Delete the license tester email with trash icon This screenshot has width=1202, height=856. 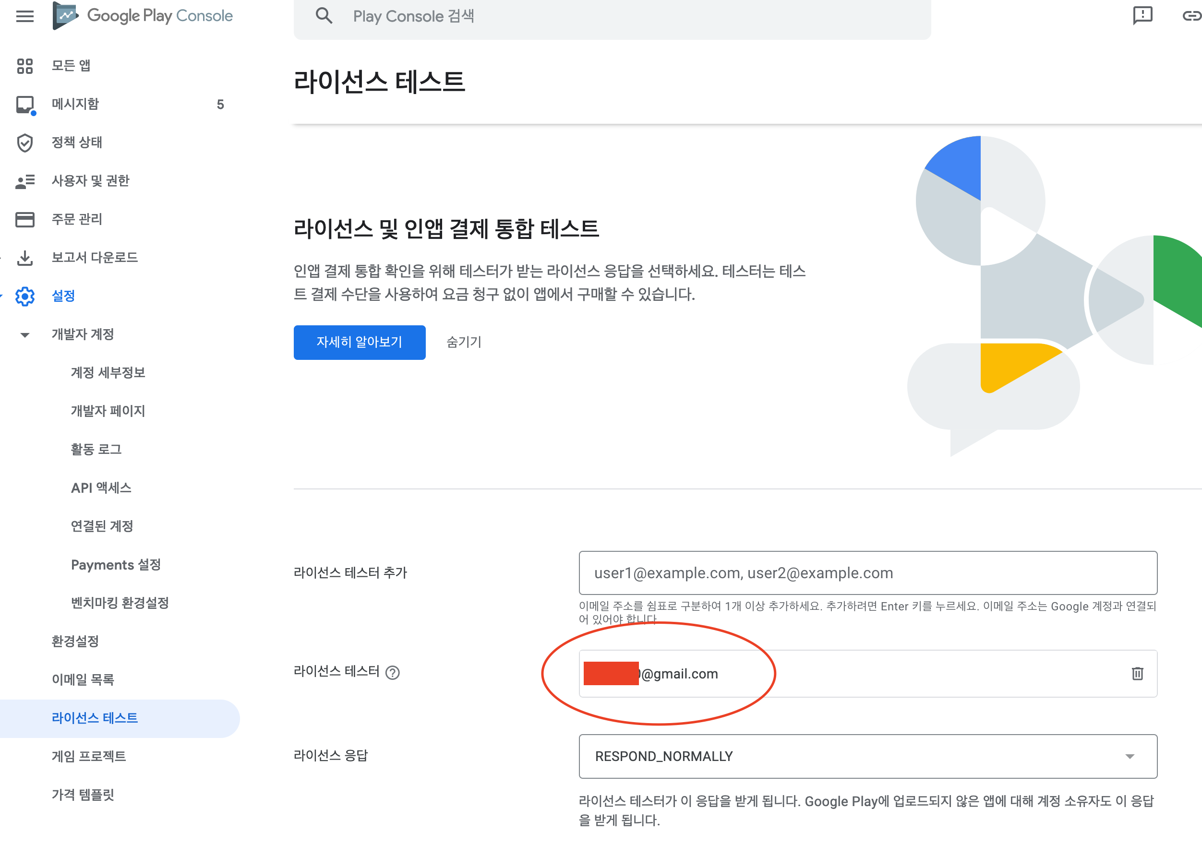tap(1137, 673)
